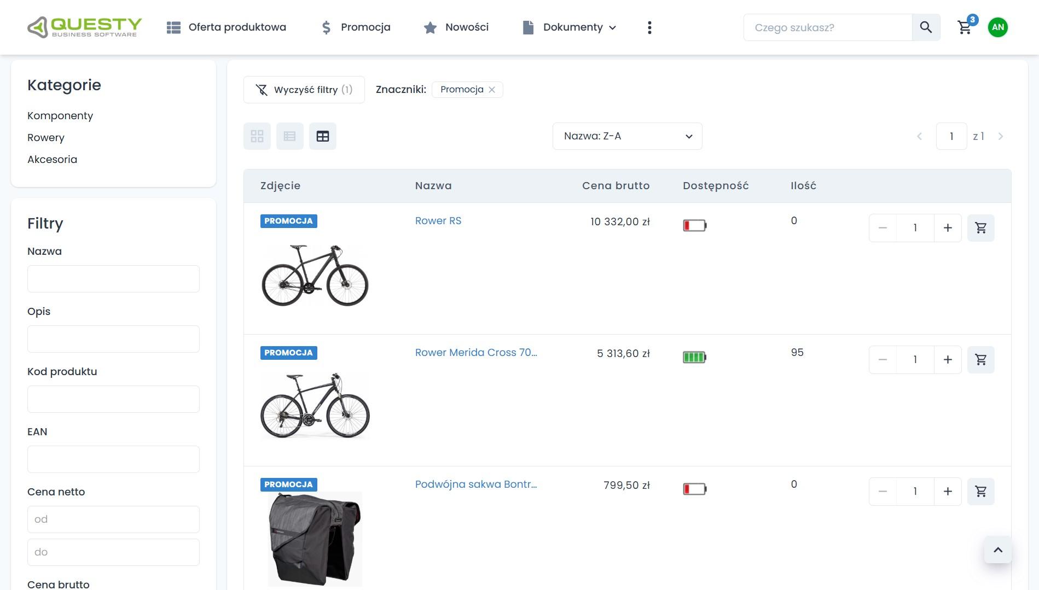The image size is (1039, 590).
Task: Open the Nazwa: Z-A sort dropdown
Action: 628,136
